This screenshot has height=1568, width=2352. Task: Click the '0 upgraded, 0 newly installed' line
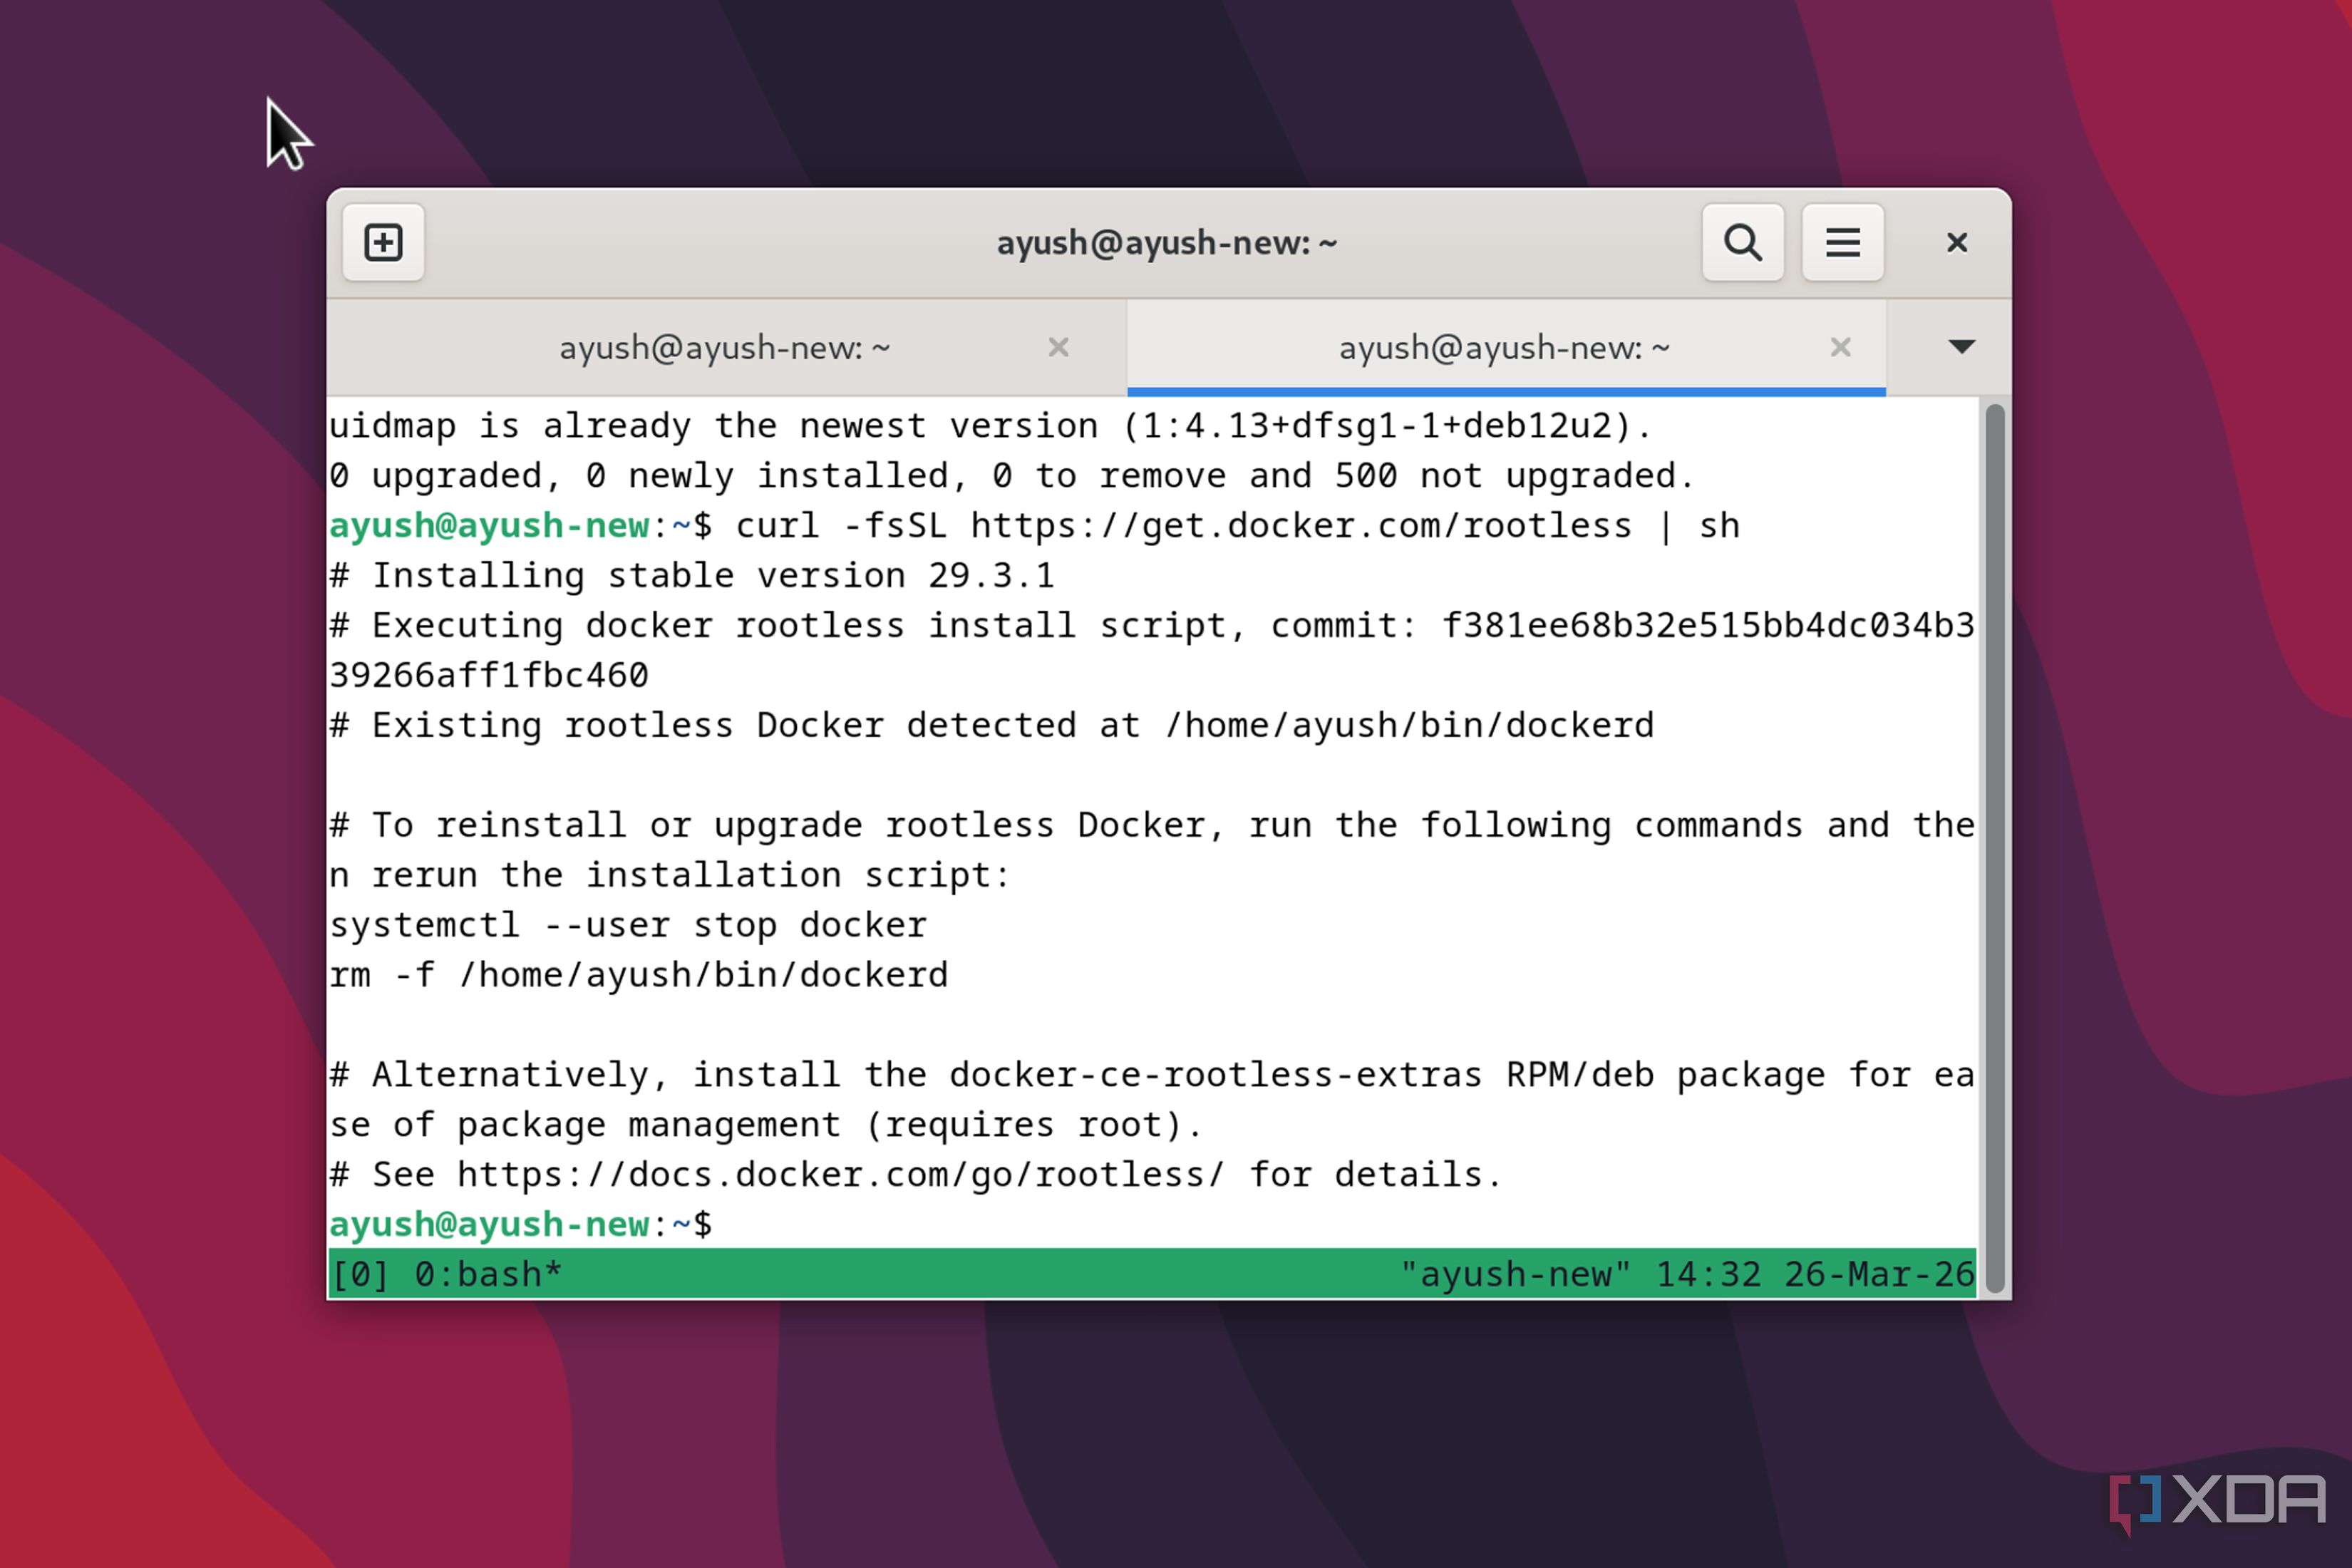(1012, 476)
